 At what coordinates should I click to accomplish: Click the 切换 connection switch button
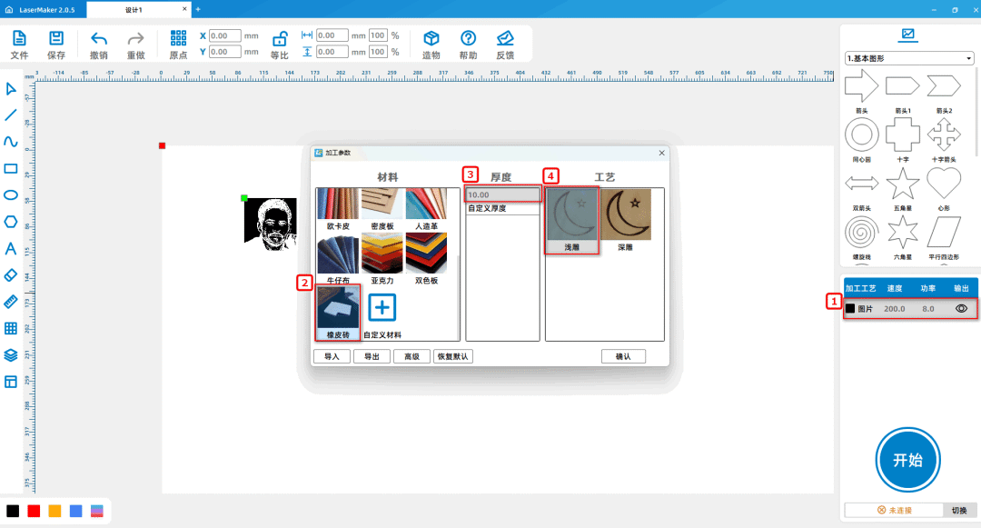[958, 510]
